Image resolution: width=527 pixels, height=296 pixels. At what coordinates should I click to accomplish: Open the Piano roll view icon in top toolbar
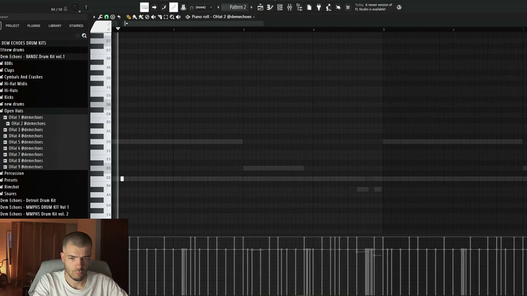[270, 7]
